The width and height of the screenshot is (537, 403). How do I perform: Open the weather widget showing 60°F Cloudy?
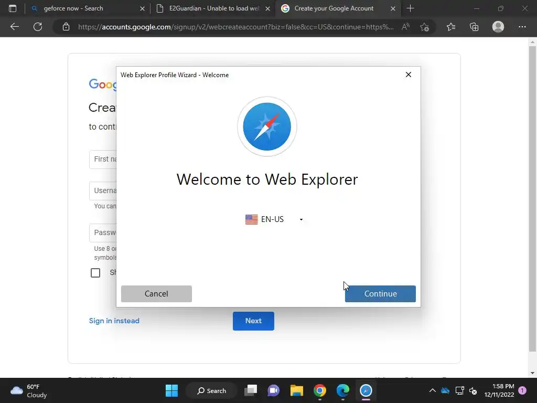pos(29,390)
